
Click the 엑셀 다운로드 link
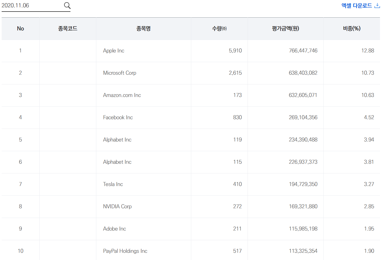[x=361, y=5]
